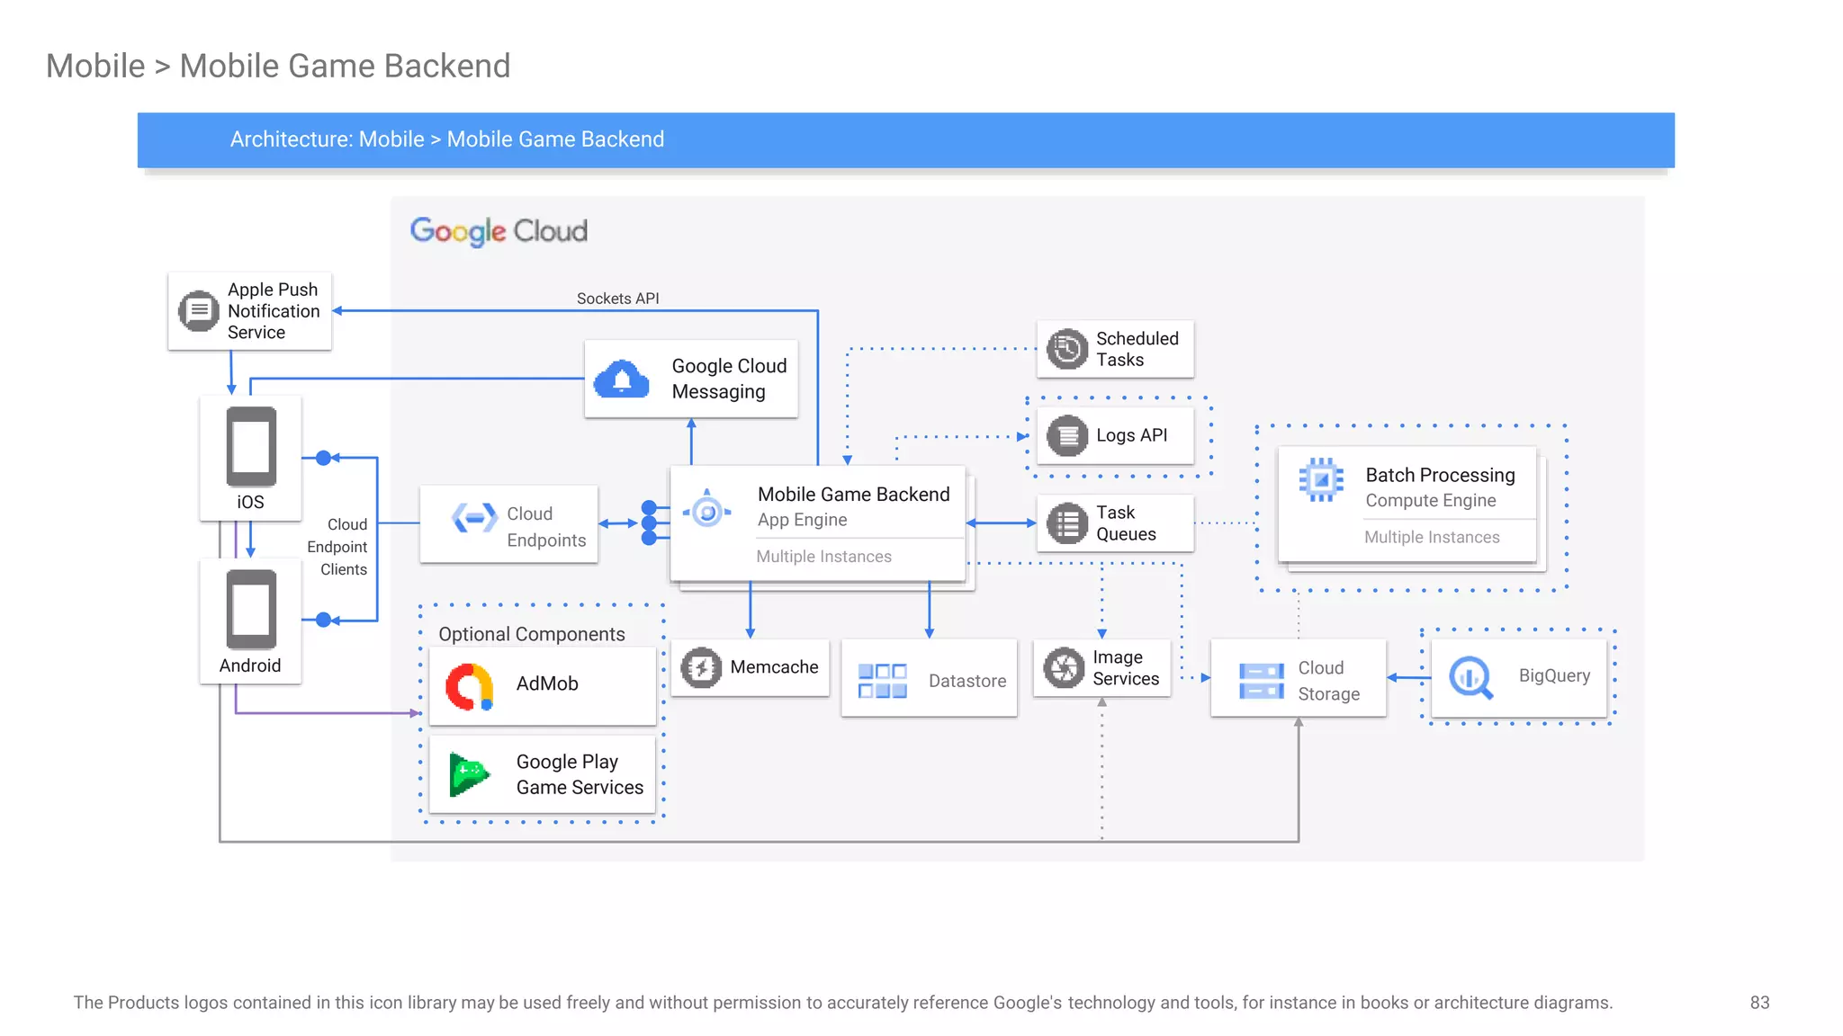Click the Datastore grid icon

(882, 681)
